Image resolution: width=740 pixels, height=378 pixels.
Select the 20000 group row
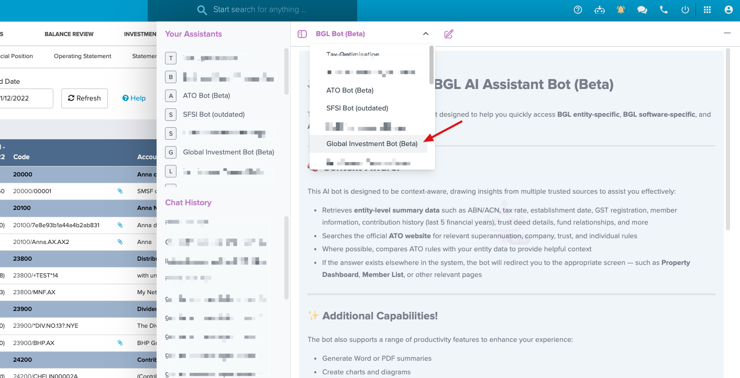(x=79, y=174)
